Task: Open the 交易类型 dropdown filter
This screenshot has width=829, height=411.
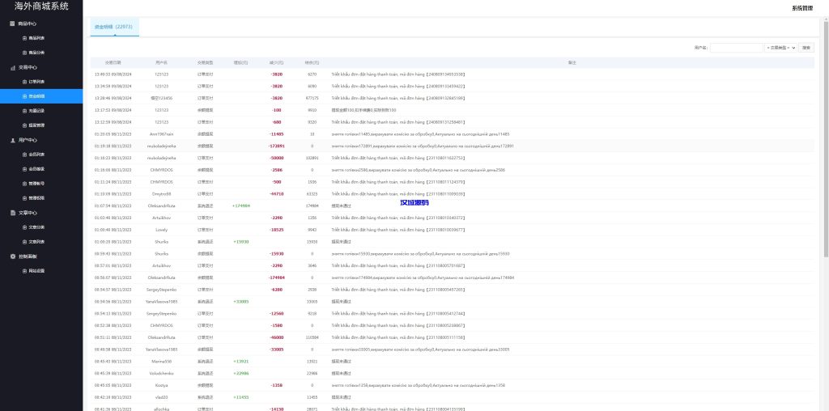Action: tap(781, 48)
